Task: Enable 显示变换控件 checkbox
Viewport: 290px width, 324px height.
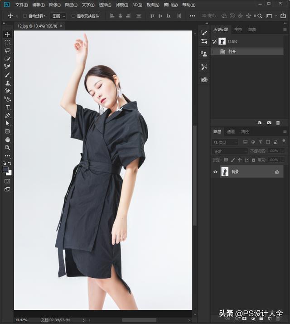Action: (73, 16)
